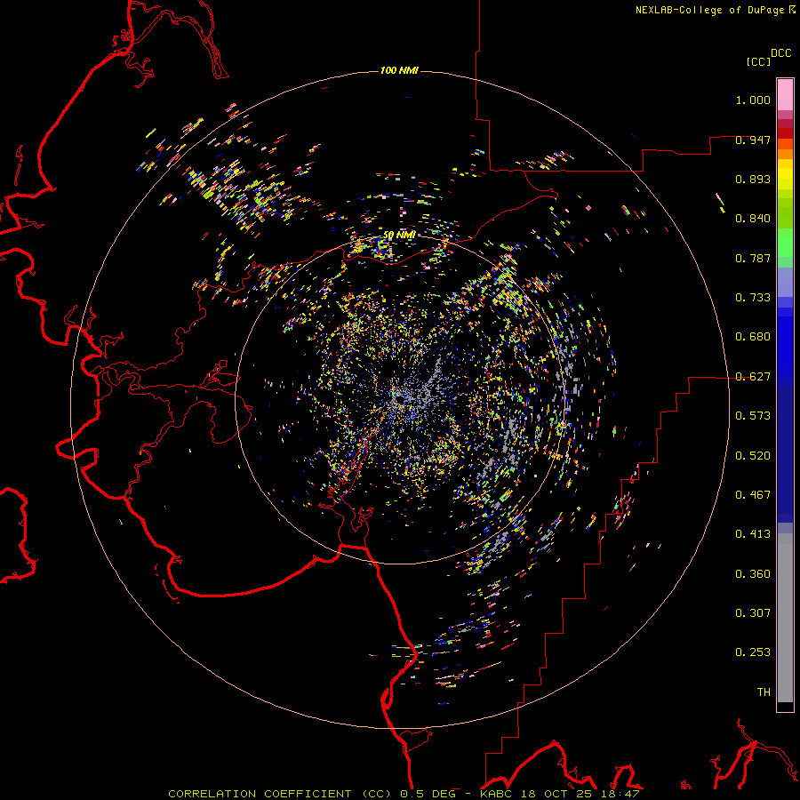Click the 0.947 legend value
This screenshot has height=800, width=800.
(753, 140)
